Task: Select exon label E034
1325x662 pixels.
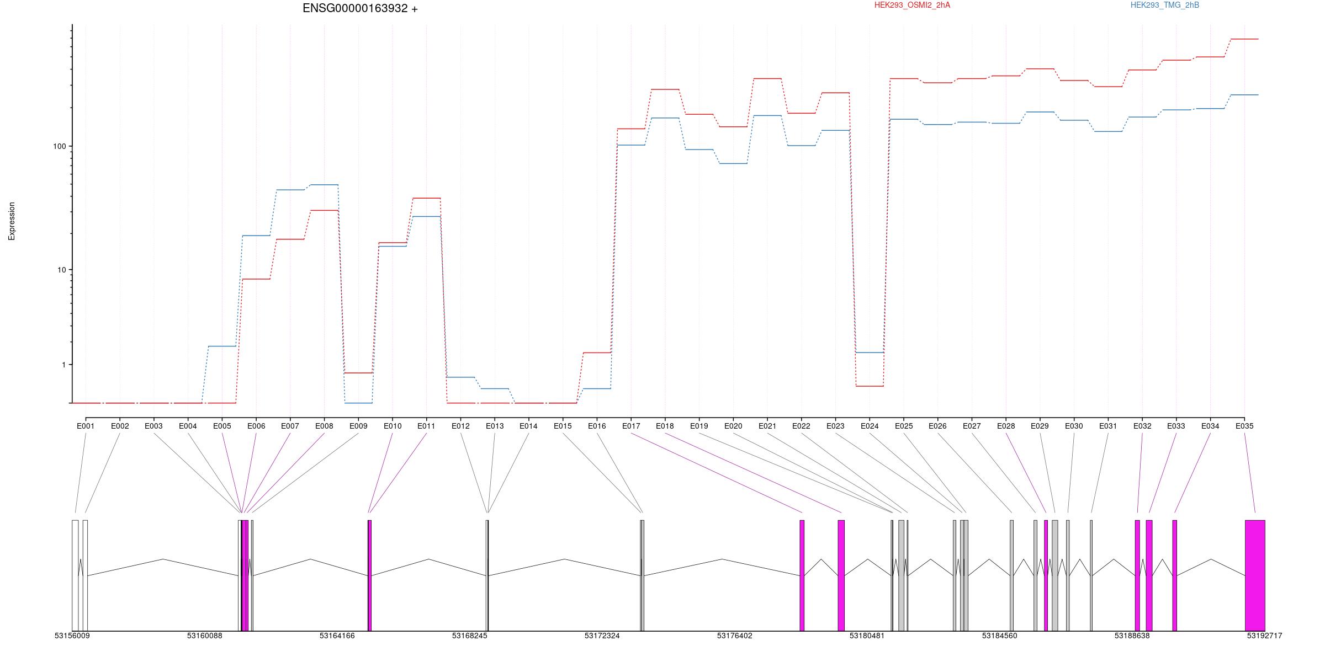Action: pyautogui.click(x=1210, y=426)
